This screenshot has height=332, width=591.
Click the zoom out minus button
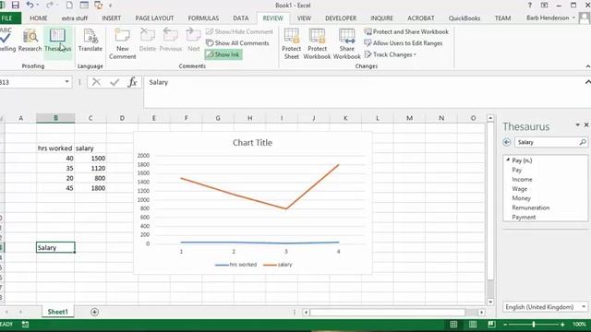[x=505, y=324]
